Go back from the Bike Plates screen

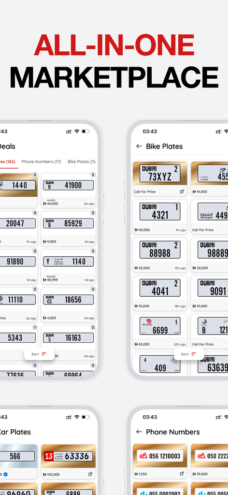click(x=139, y=146)
